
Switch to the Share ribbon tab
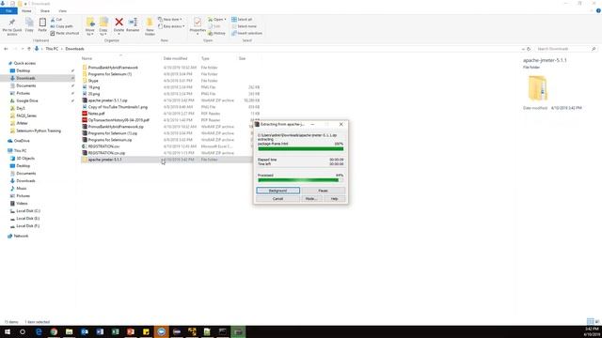45,10
